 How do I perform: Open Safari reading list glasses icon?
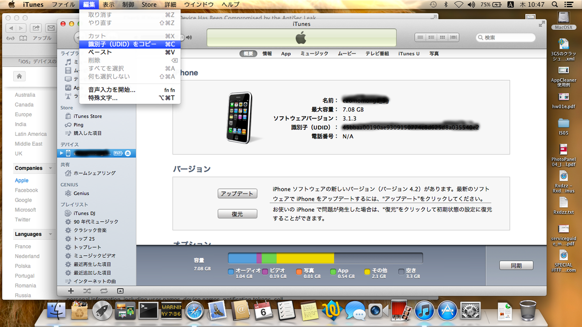10,38
